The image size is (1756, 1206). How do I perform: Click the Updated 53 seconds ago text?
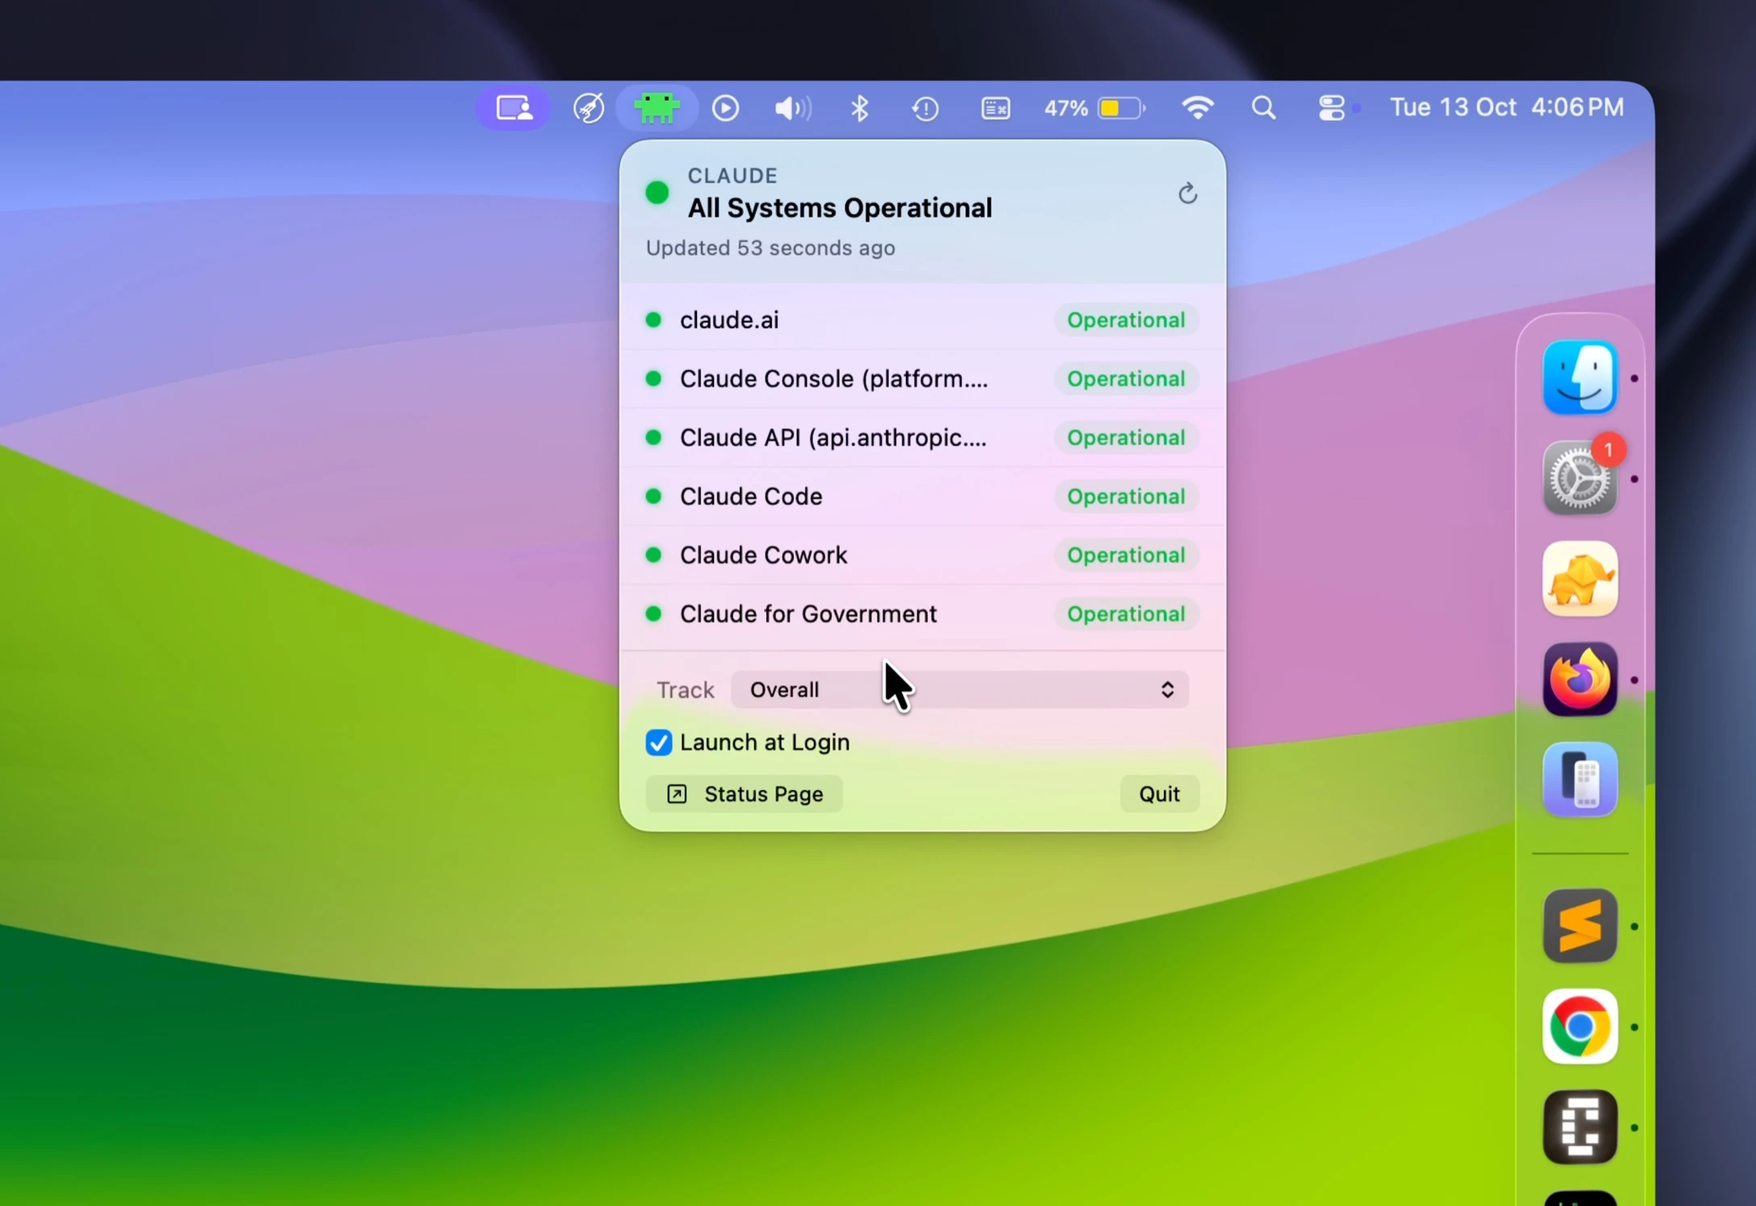pos(770,248)
